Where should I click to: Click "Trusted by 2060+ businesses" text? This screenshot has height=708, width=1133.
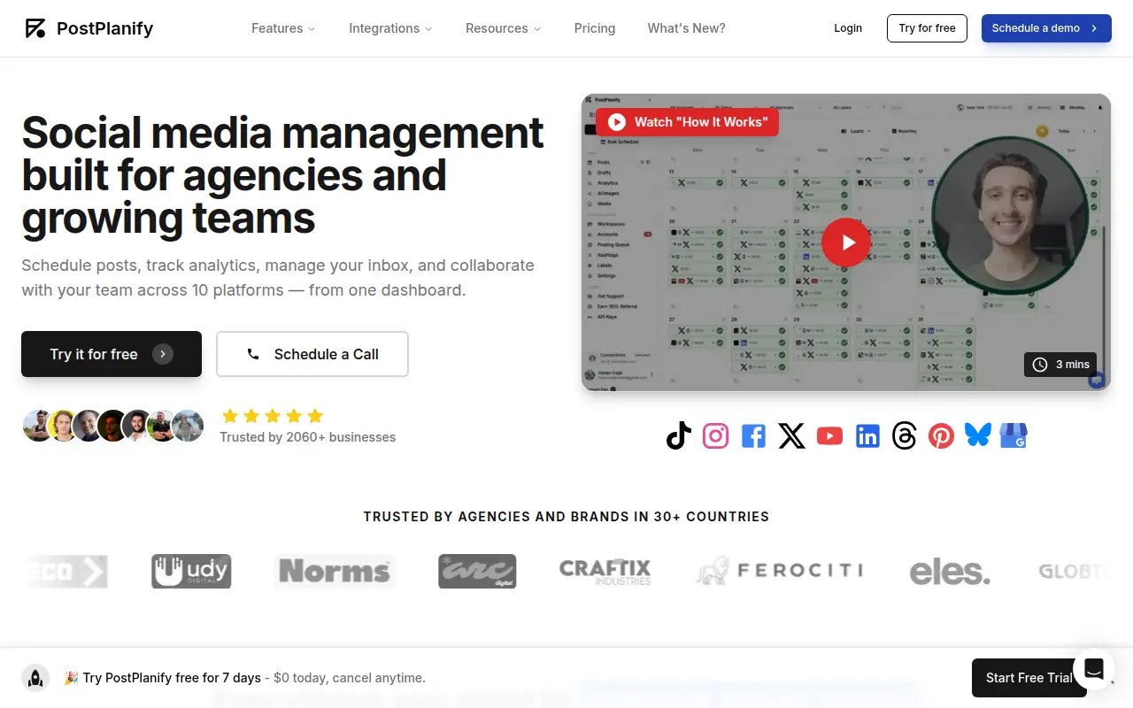tap(308, 437)
